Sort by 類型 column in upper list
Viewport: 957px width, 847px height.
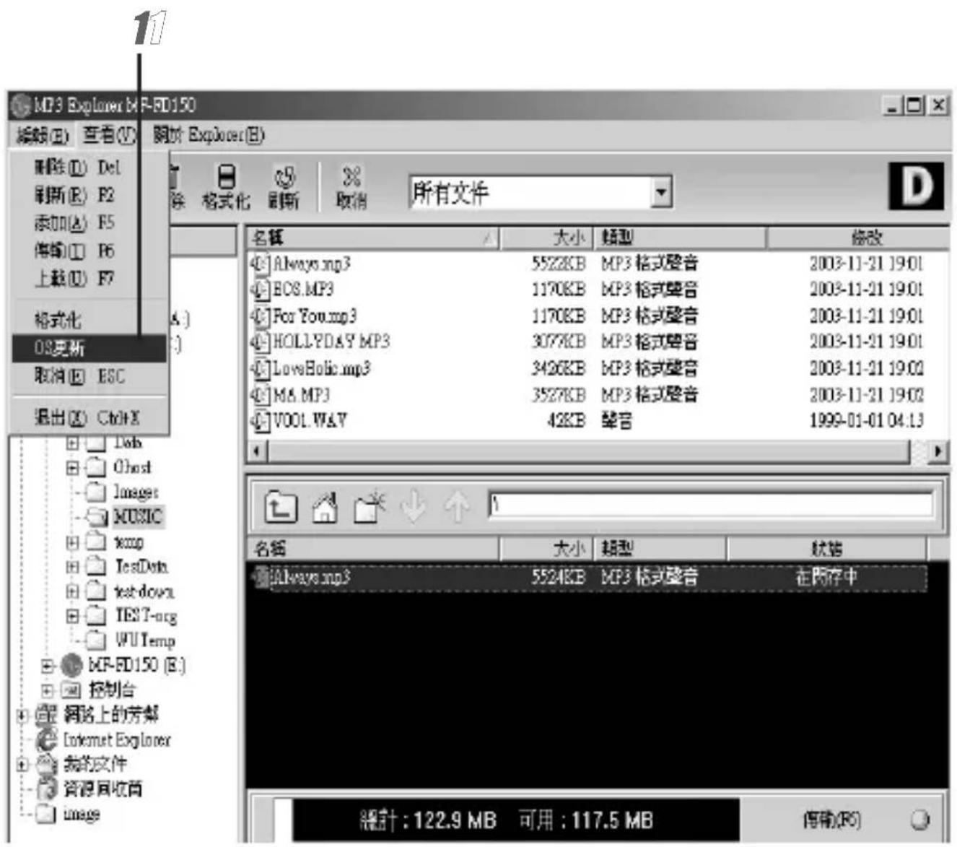point(679,238)
